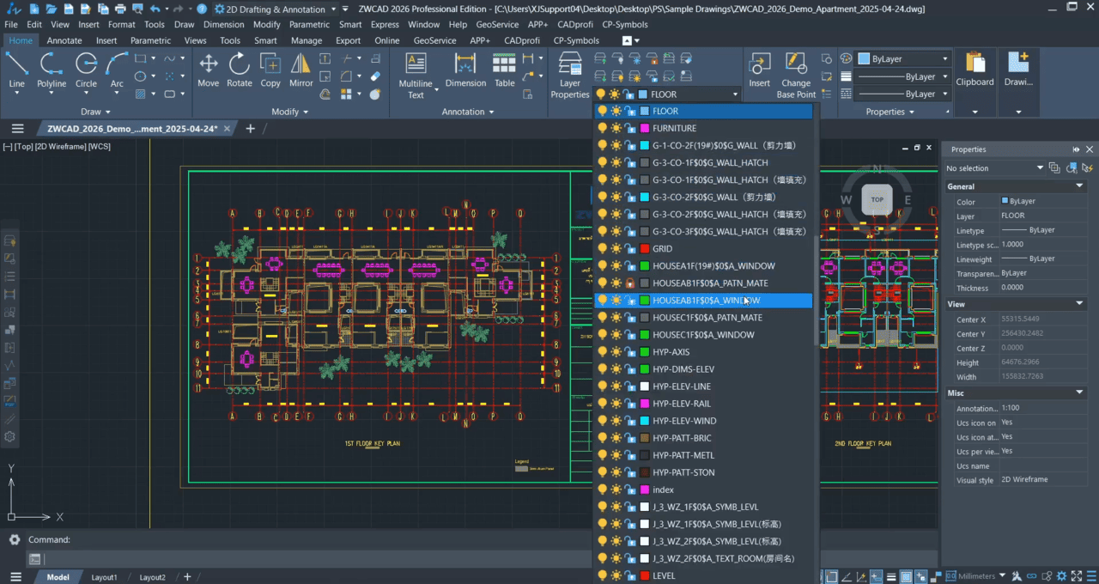This screenshot has height=584, width=1099.
Task: Collapse the FLOOR layer dropdown arrow
Action: 735,94
